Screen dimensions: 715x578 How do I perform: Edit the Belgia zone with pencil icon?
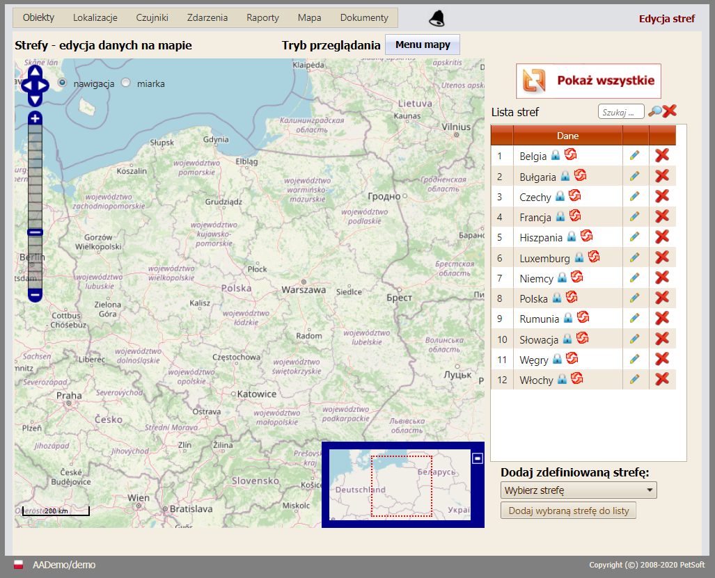click(634, 156)
